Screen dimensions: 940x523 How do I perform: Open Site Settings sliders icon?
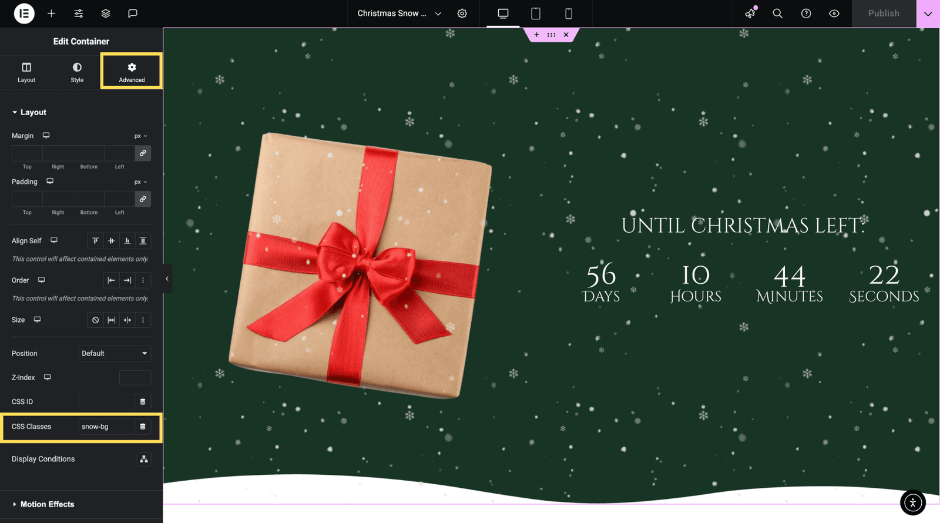pyautogui.click(x=79, y=14)
